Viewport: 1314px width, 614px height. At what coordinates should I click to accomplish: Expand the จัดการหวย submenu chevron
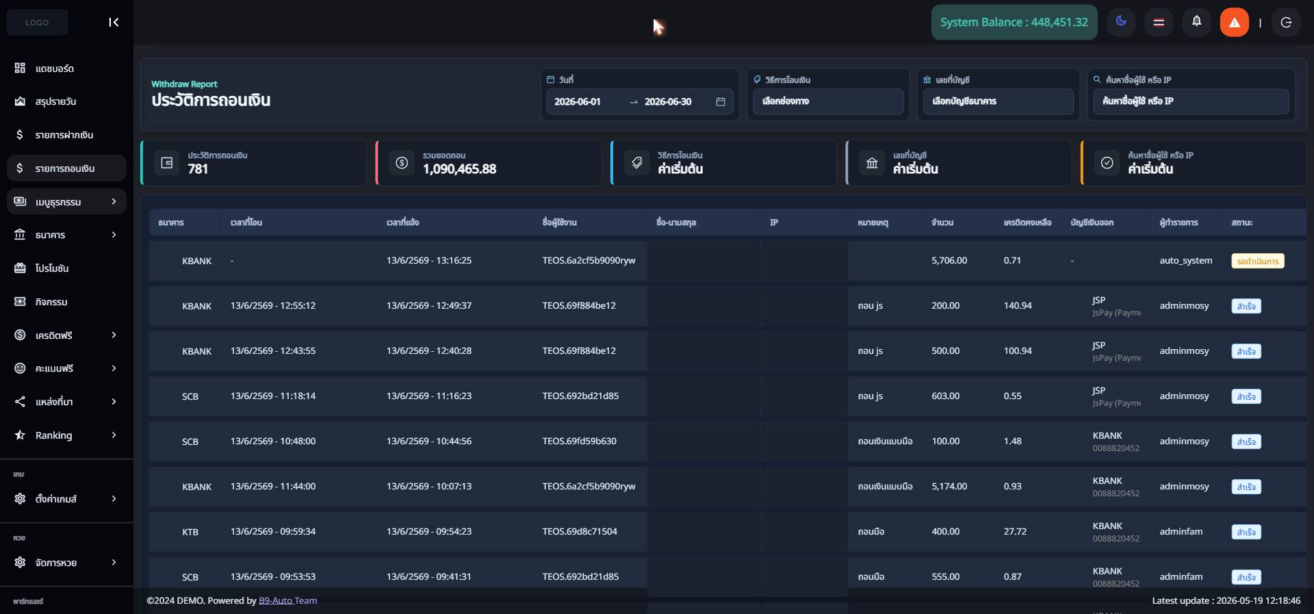click(114, 562)
